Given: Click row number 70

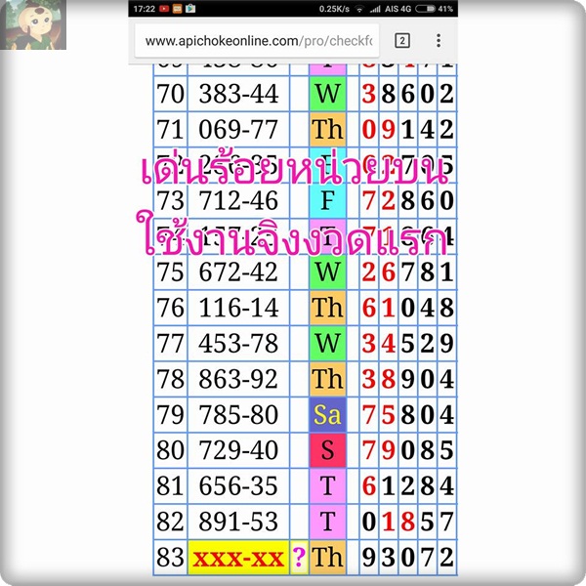Looking at the screenshot, I should (170, 94).
